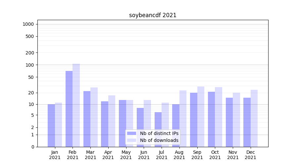Click the 'Nb of downloads' legend swatch

(131, 140)
